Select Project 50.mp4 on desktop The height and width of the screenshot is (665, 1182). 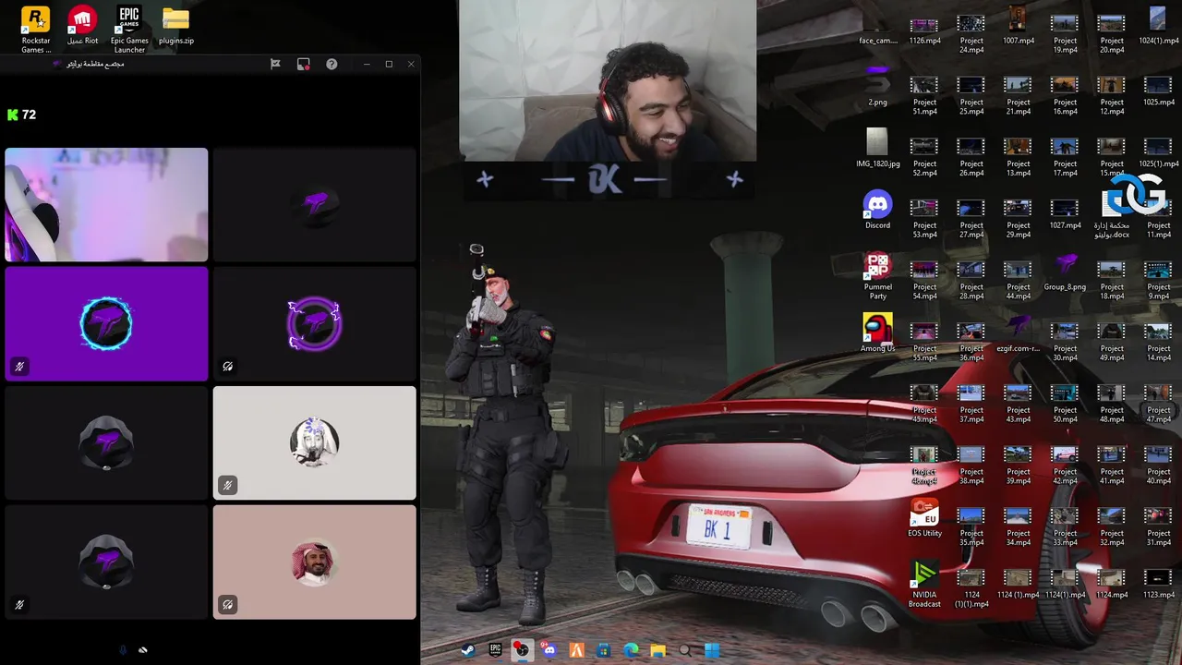pos(1065,404)
